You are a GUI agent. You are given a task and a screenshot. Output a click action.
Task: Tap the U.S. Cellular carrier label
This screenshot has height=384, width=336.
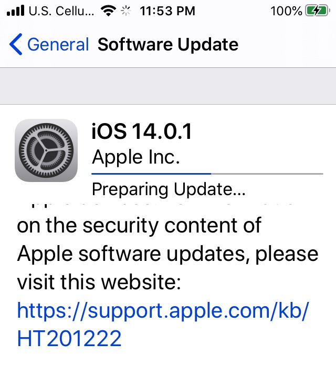(x=61, y=11)
